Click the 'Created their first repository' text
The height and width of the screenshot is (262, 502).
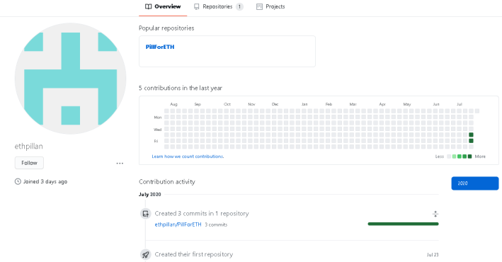pyautogui.click(x=194, y=254)
